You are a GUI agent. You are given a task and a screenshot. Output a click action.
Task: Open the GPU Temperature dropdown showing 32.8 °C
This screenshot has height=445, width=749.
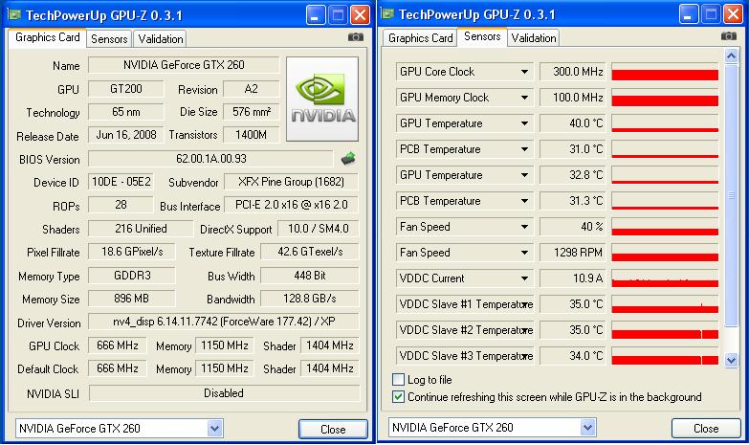pyautogui.click(x=524, y=175)
